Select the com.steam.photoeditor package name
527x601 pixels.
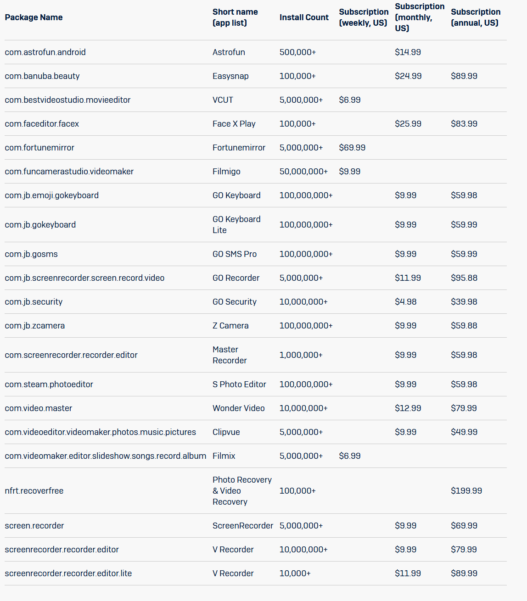click(x=49, y=384)
